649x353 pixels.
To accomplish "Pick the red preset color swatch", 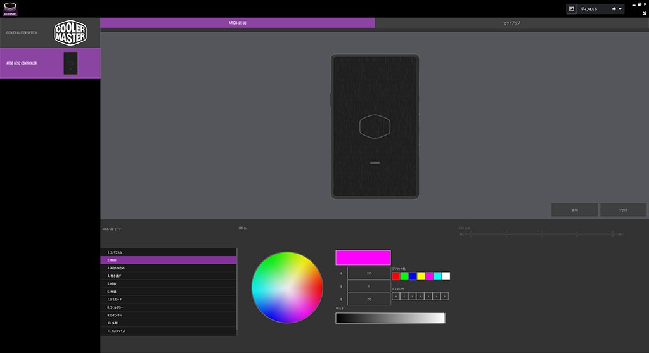I will point(395,276).
